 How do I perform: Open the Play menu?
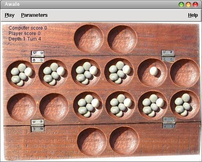coord(9,15)
